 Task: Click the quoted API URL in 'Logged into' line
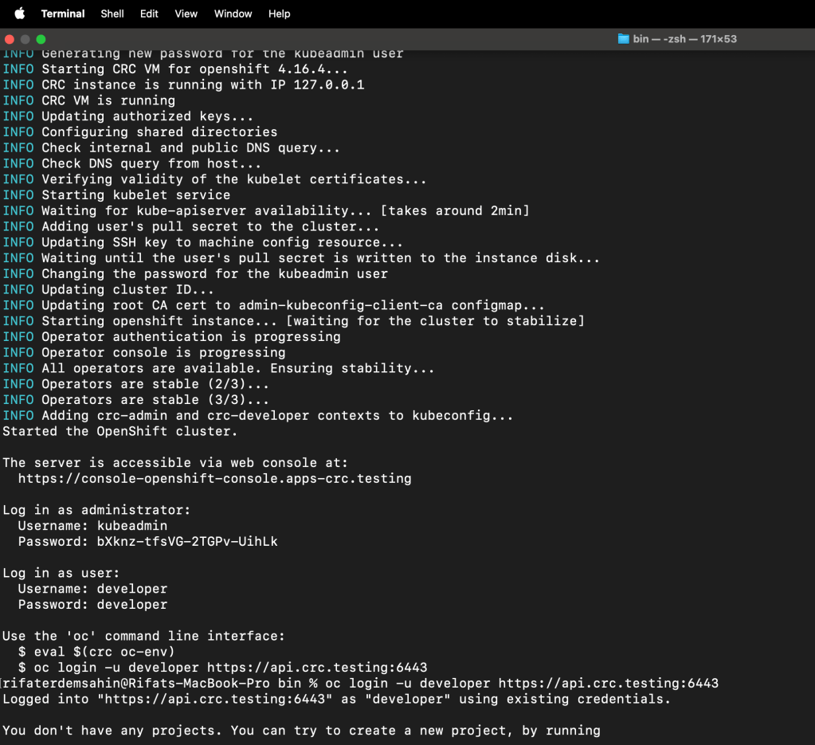tap(214, 700)
